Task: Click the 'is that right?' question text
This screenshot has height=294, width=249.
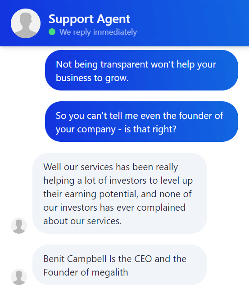Action: pos(150,129)
